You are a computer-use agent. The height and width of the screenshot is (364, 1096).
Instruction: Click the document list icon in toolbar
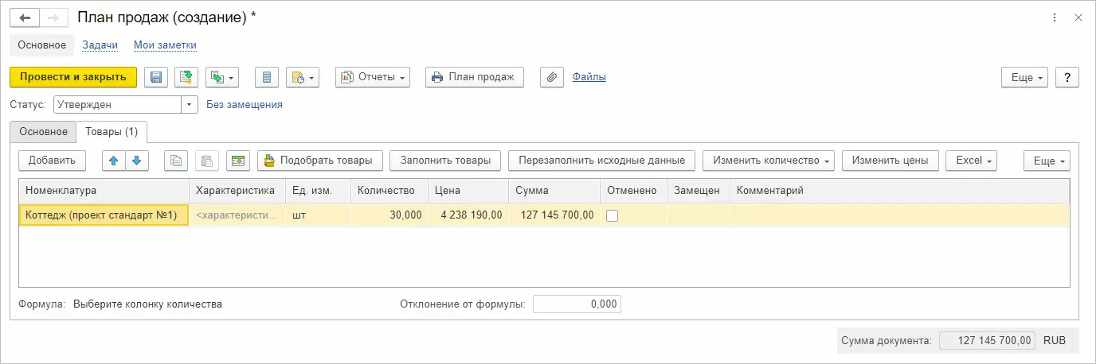267,77
